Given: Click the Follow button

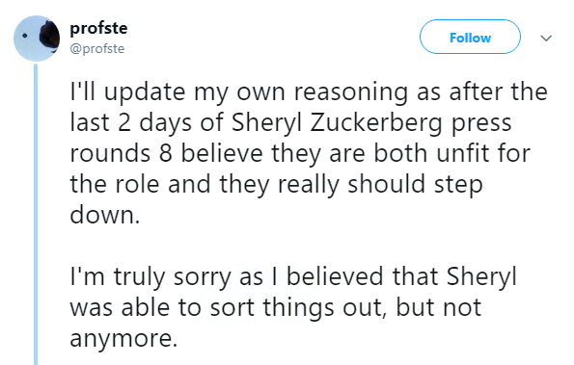Looking at the screenshot, I should (x=470, y=37).
